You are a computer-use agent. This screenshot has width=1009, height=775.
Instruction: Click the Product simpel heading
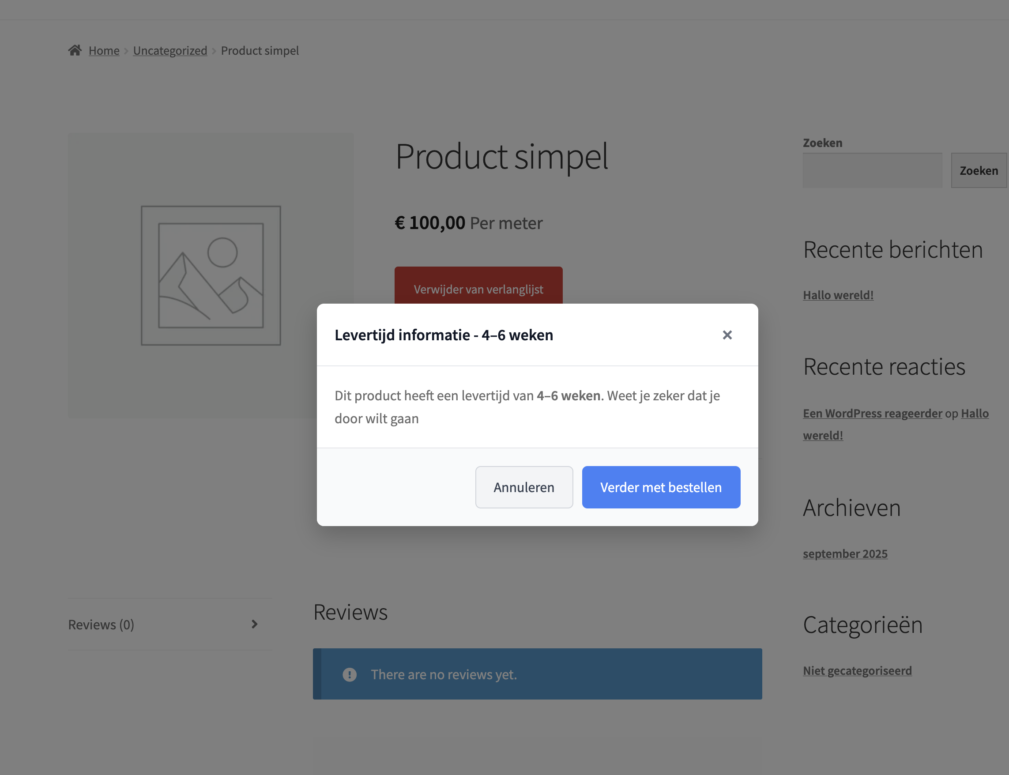(501, 157)
